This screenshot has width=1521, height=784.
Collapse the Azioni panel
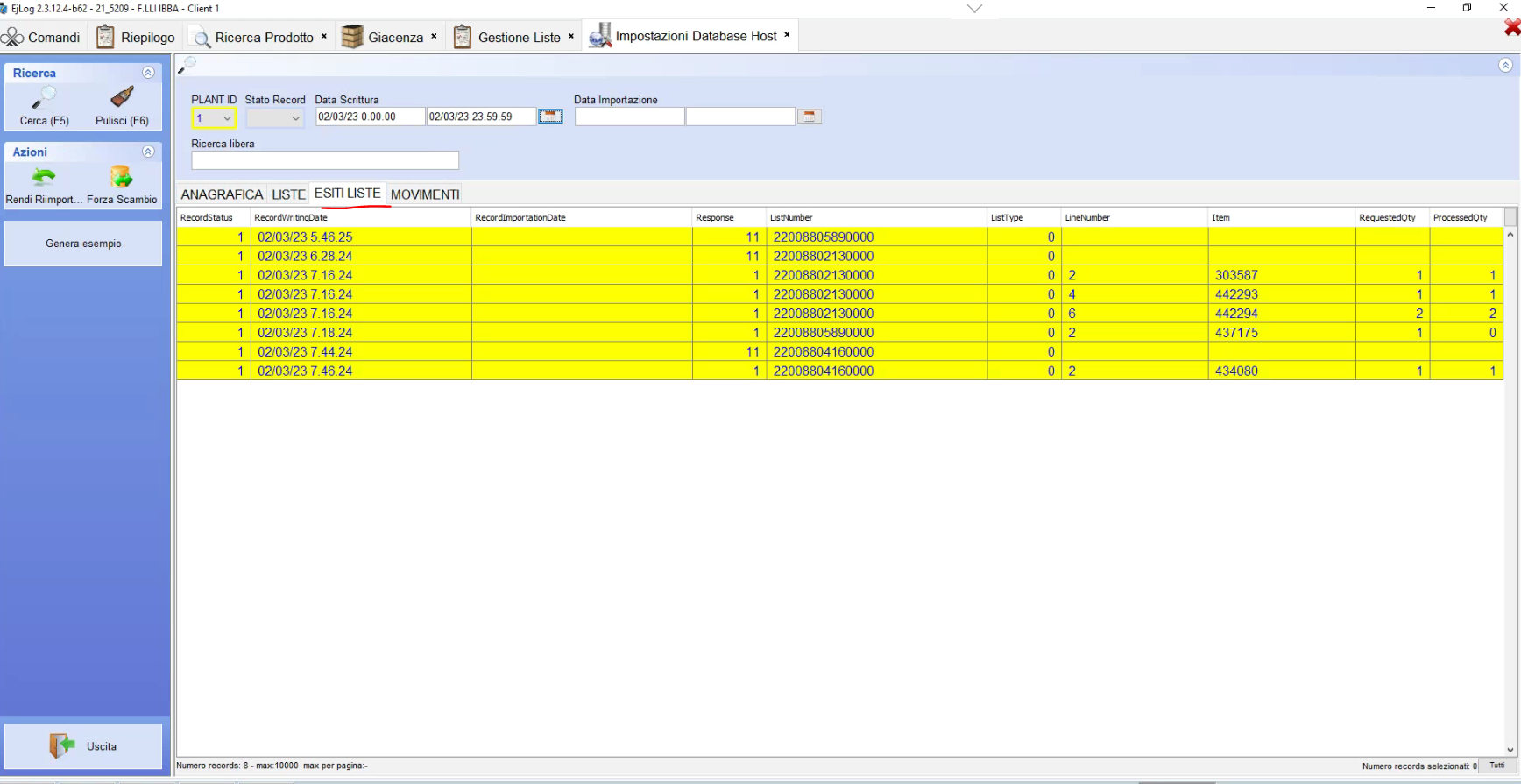pyautogui.click(x=148, y=152)
